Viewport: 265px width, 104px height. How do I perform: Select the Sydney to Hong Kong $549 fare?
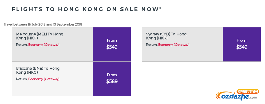pyautogui.click(x=242, y=47)
